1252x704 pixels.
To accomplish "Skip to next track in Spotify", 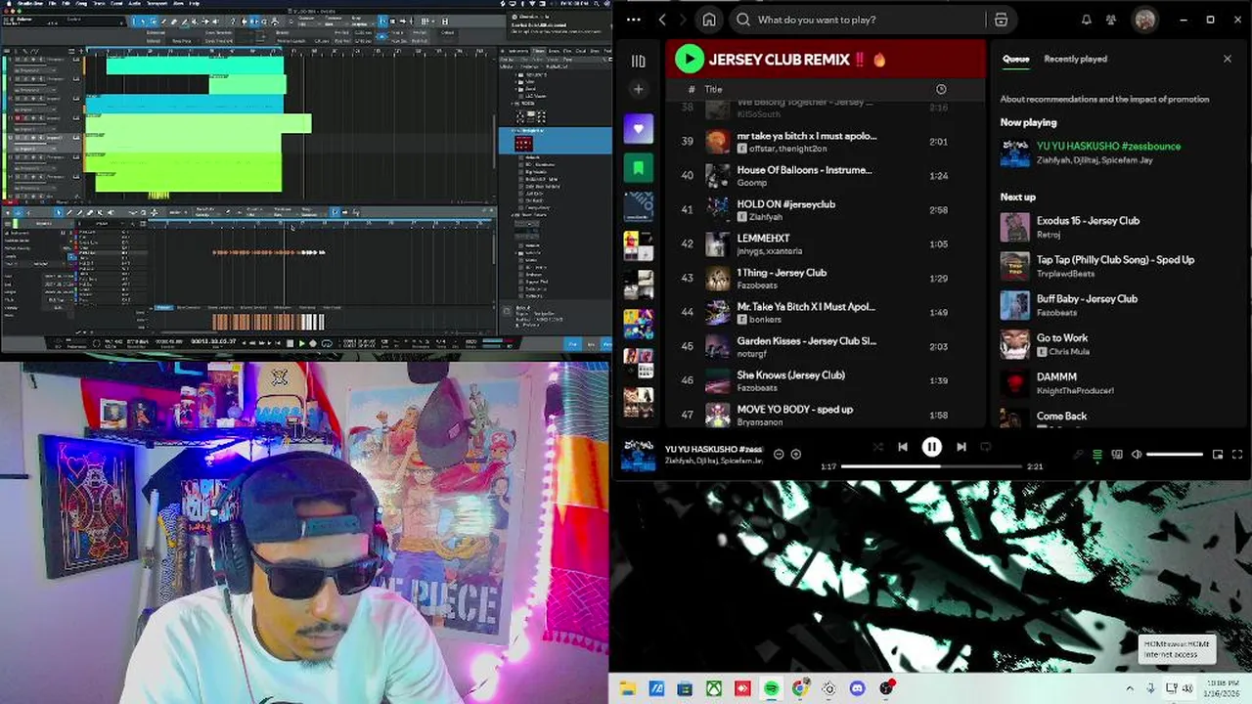I will (961, 447).
